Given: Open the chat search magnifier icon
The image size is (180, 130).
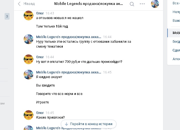Looking at the screenshot, I should click(132, 4).
